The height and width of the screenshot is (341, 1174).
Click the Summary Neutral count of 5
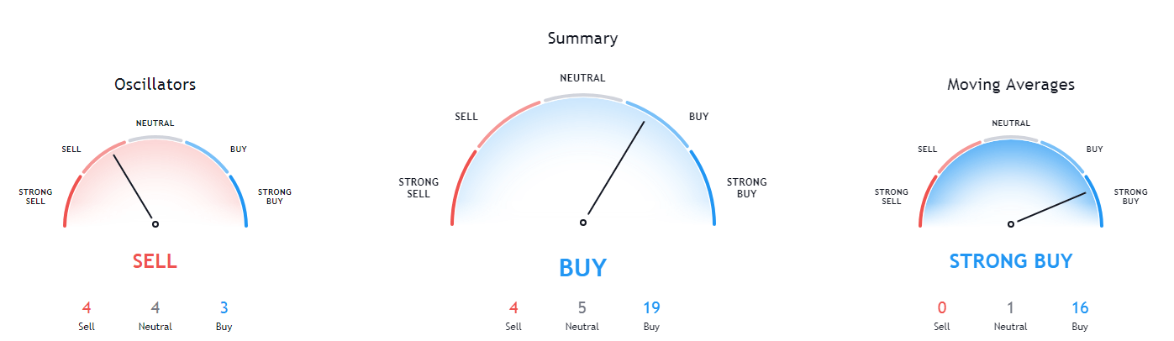[582, 307]
